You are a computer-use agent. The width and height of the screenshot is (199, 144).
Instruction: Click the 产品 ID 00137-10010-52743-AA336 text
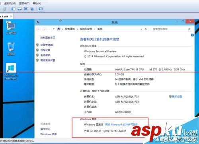(105, 131)
